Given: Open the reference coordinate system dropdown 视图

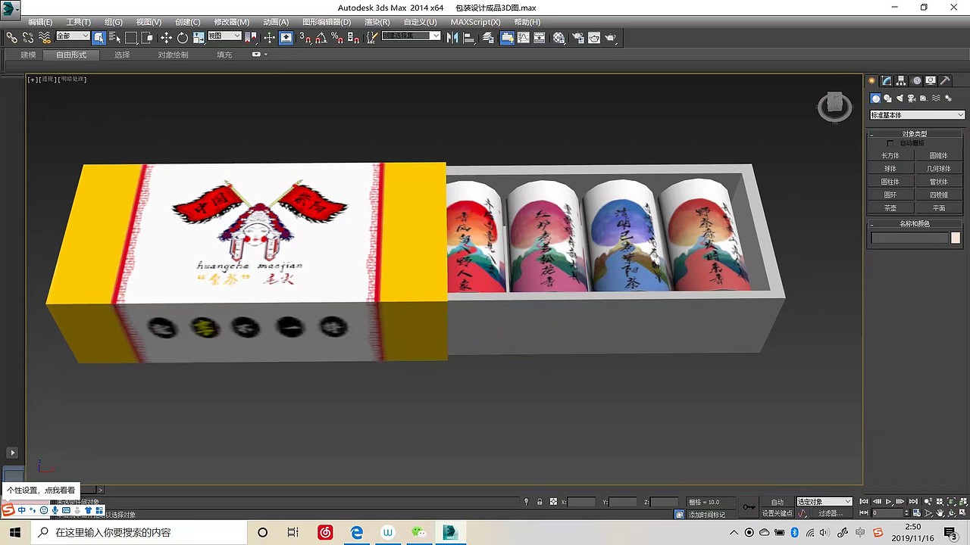Looking at the screenshot, I should click(x=224, y=36).
